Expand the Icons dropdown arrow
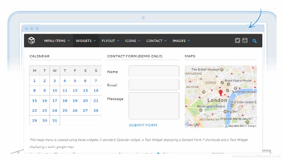Viewport: 284px width, 162px height. [x=139, y=41]
